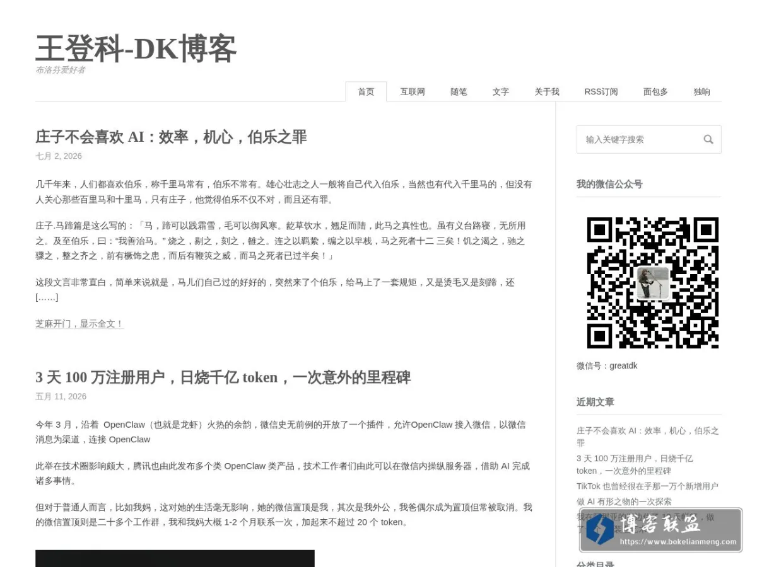Click the paragraph starting 今年 3 月

pos(281,432)
